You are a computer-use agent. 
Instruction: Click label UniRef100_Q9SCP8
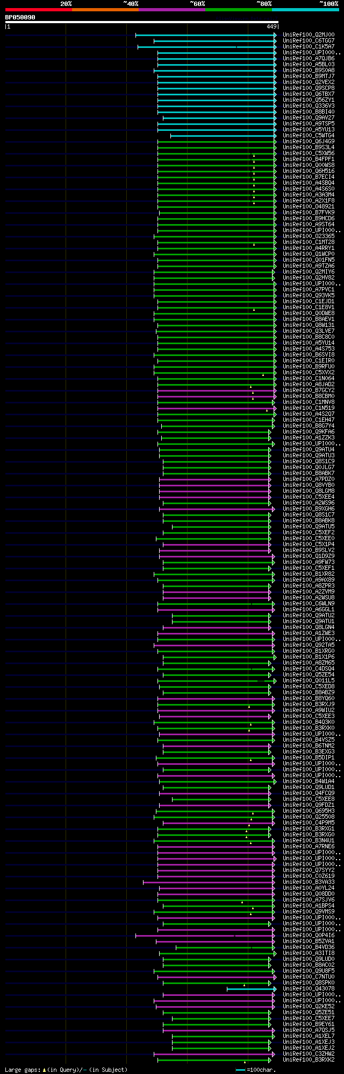[309, 88]
